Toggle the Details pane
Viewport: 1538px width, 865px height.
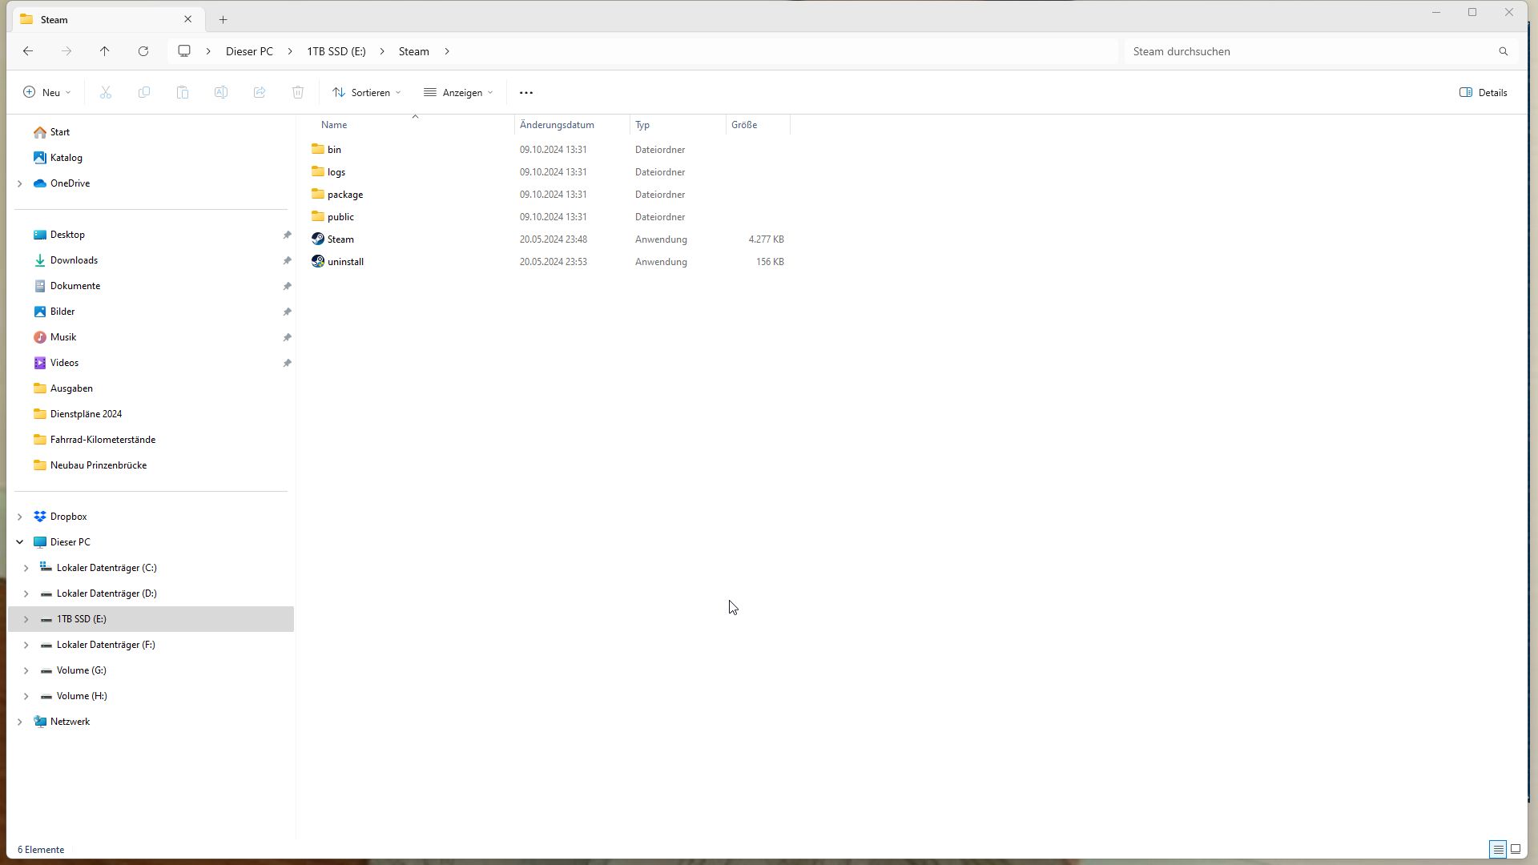click(x=1484, y=93)
